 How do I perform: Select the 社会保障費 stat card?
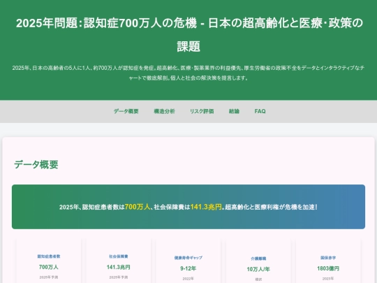click(119, 261)
